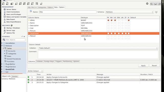Open the Action Output dropdown
Viewport: 164px width, 92px height.
[35, 71]
